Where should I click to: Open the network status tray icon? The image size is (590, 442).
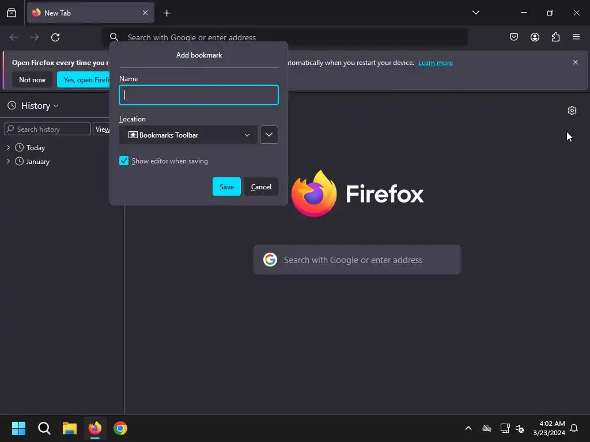point(505,428)
